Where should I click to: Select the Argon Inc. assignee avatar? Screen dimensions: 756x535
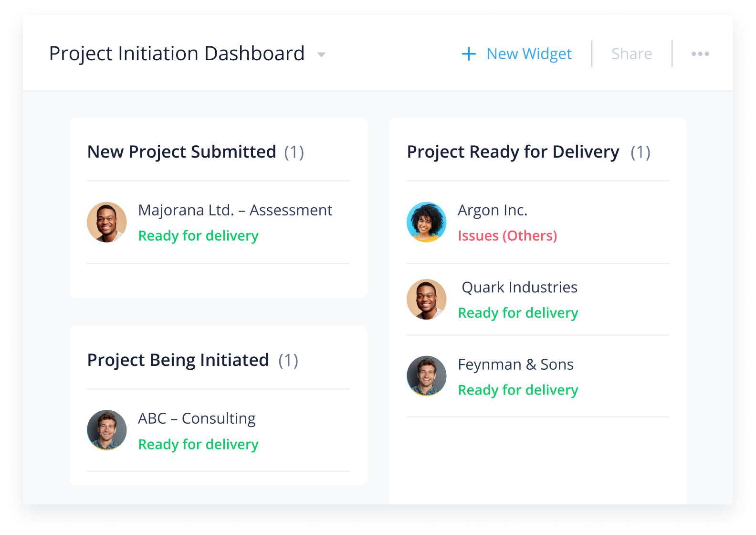pyautogui.click(x=427, y=222)
